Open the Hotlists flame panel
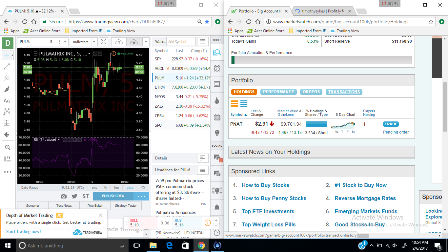The image size is (448, 252). (217, 100)
